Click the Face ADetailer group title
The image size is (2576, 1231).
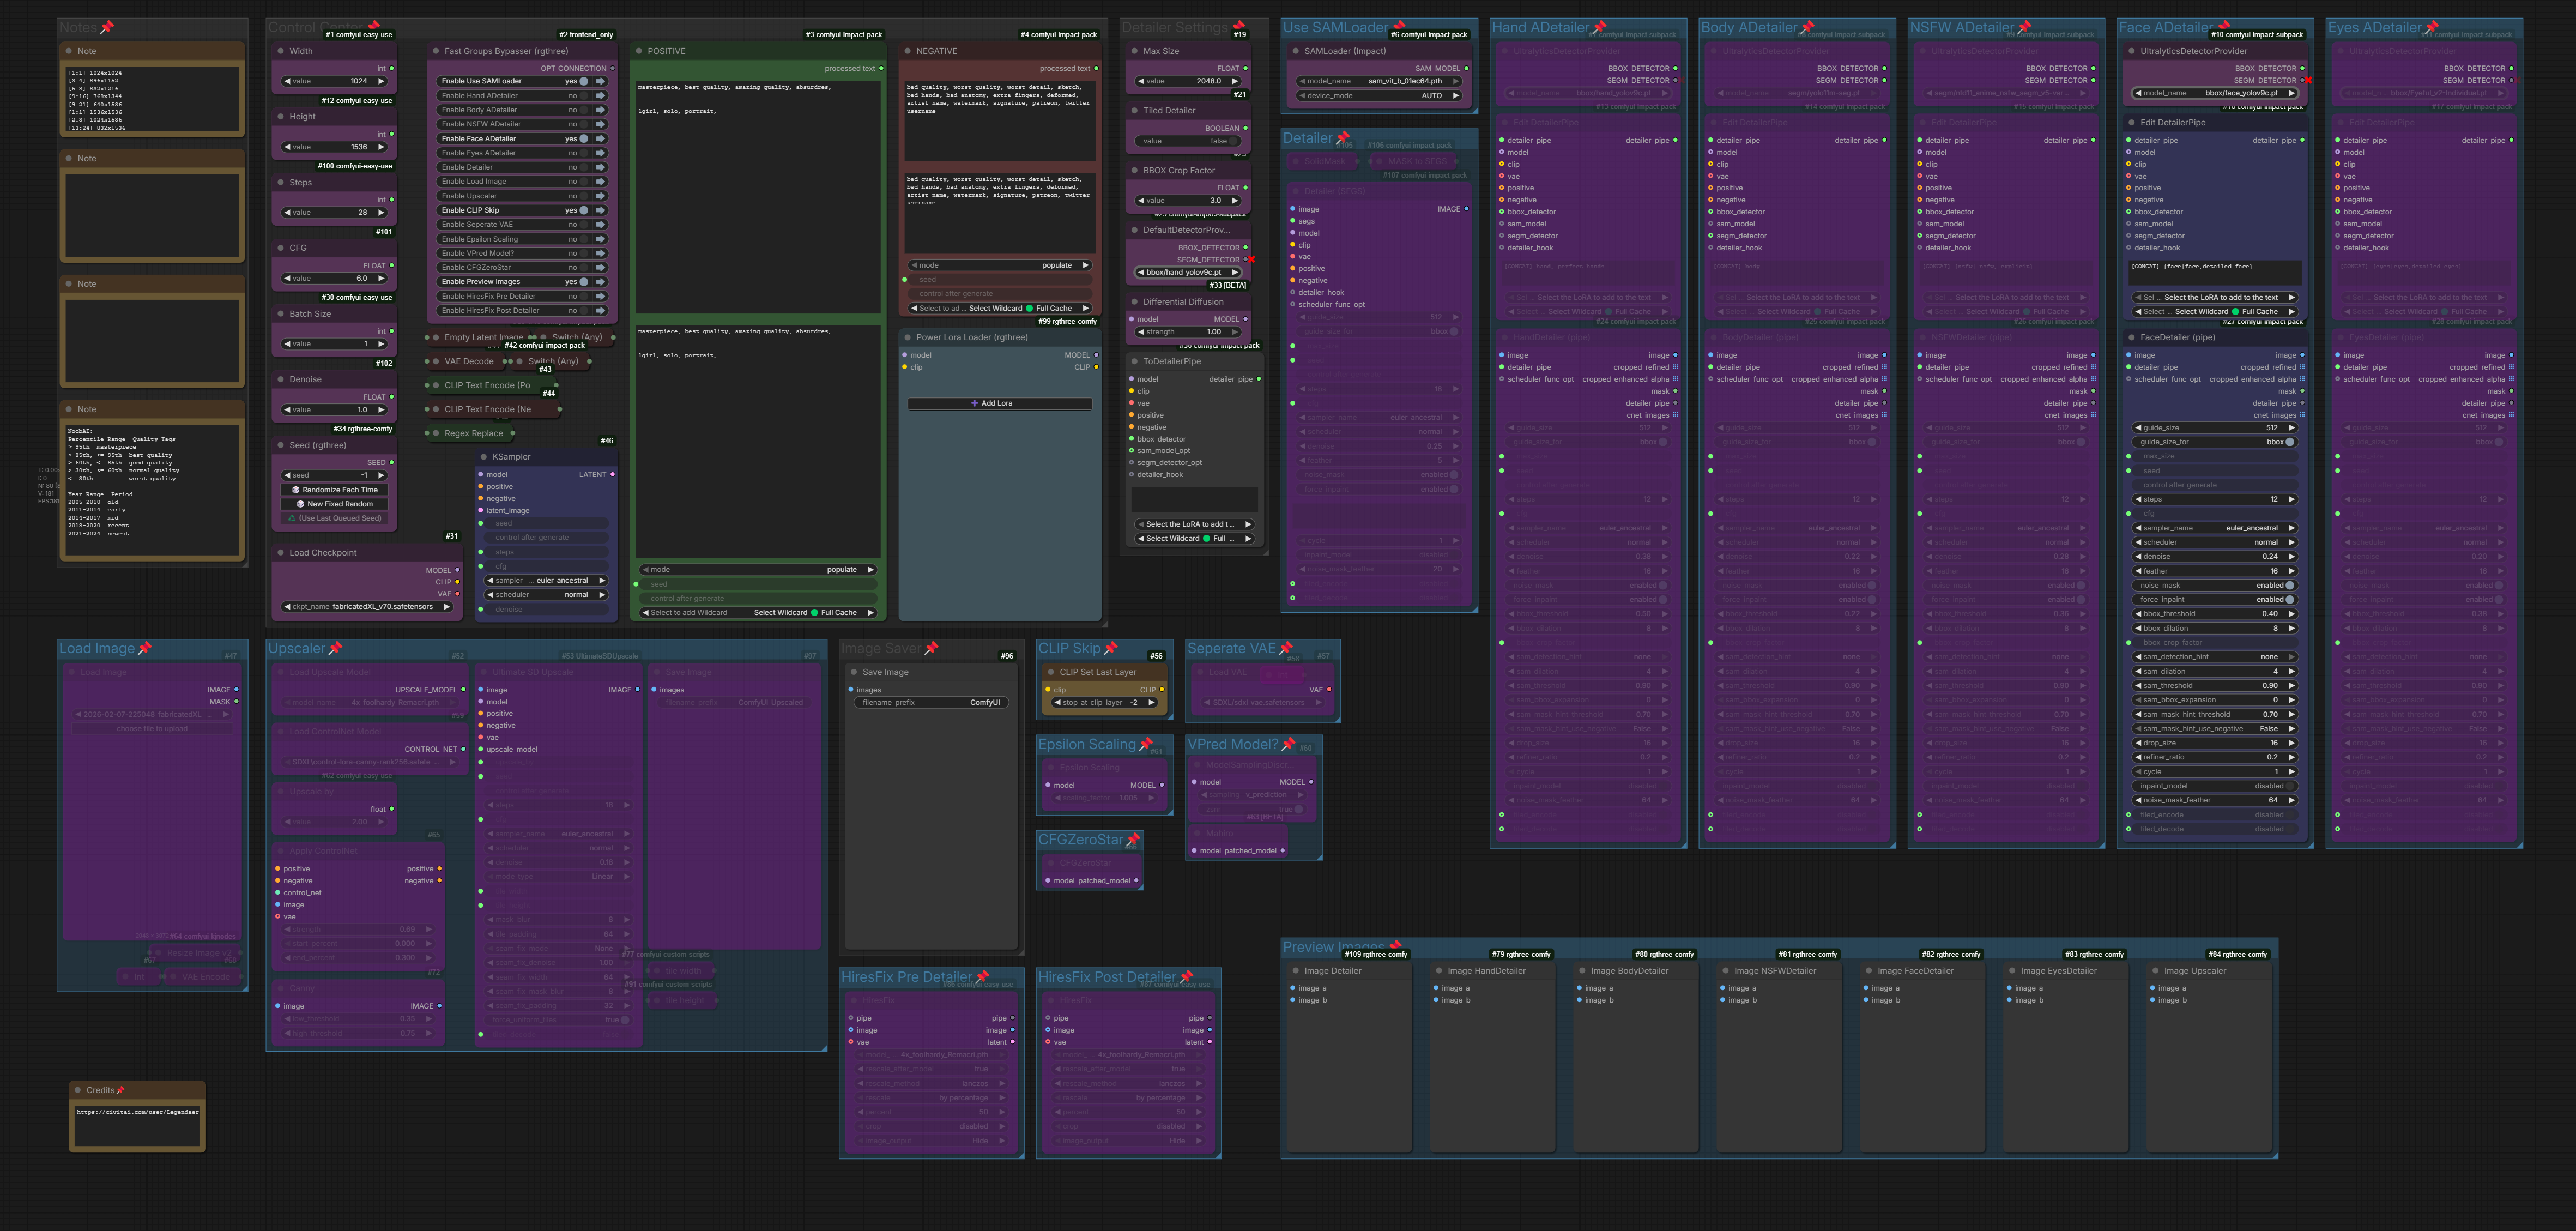point(2166,27)
